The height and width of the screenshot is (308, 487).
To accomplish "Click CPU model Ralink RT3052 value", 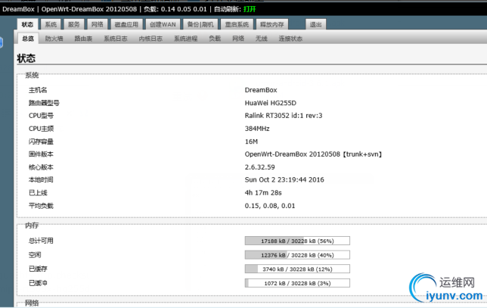I will 284,116.
